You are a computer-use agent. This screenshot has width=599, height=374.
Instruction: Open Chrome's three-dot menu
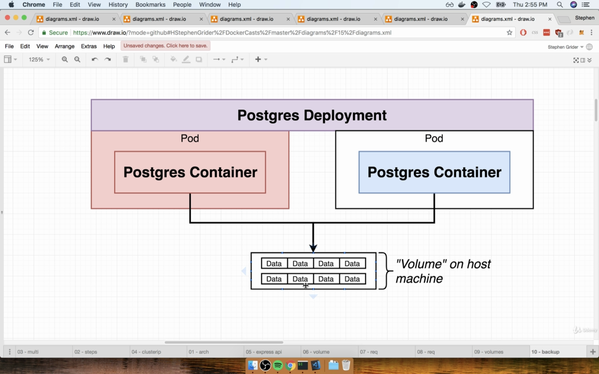click(x=592, y=33)
